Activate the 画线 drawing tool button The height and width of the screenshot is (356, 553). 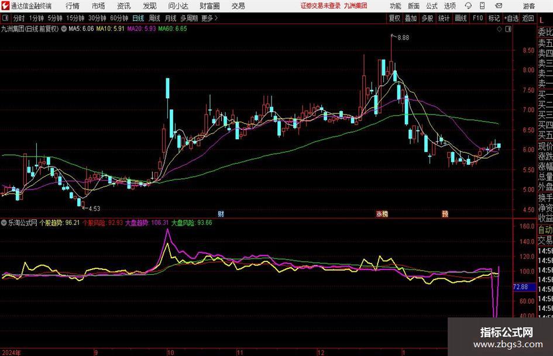(x=461, y=18)
